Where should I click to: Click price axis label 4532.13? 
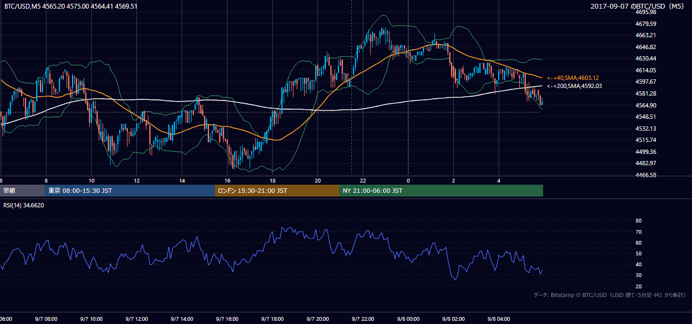pos(645,129)
